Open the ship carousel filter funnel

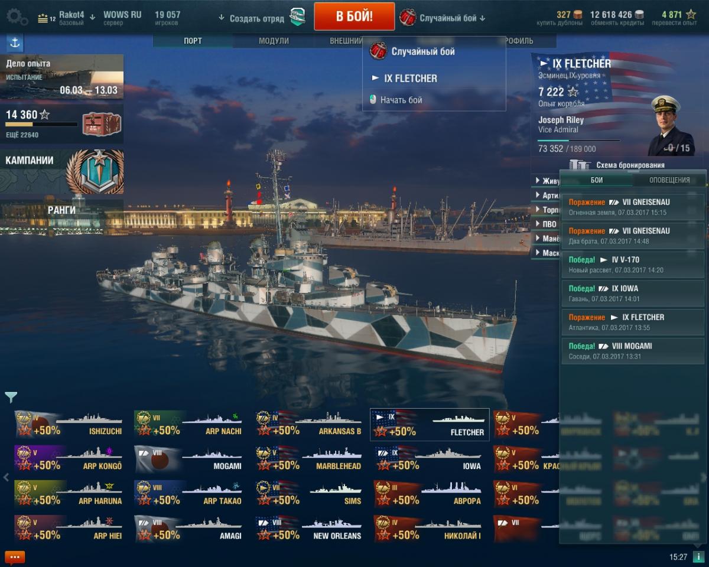tap(11, 397)
